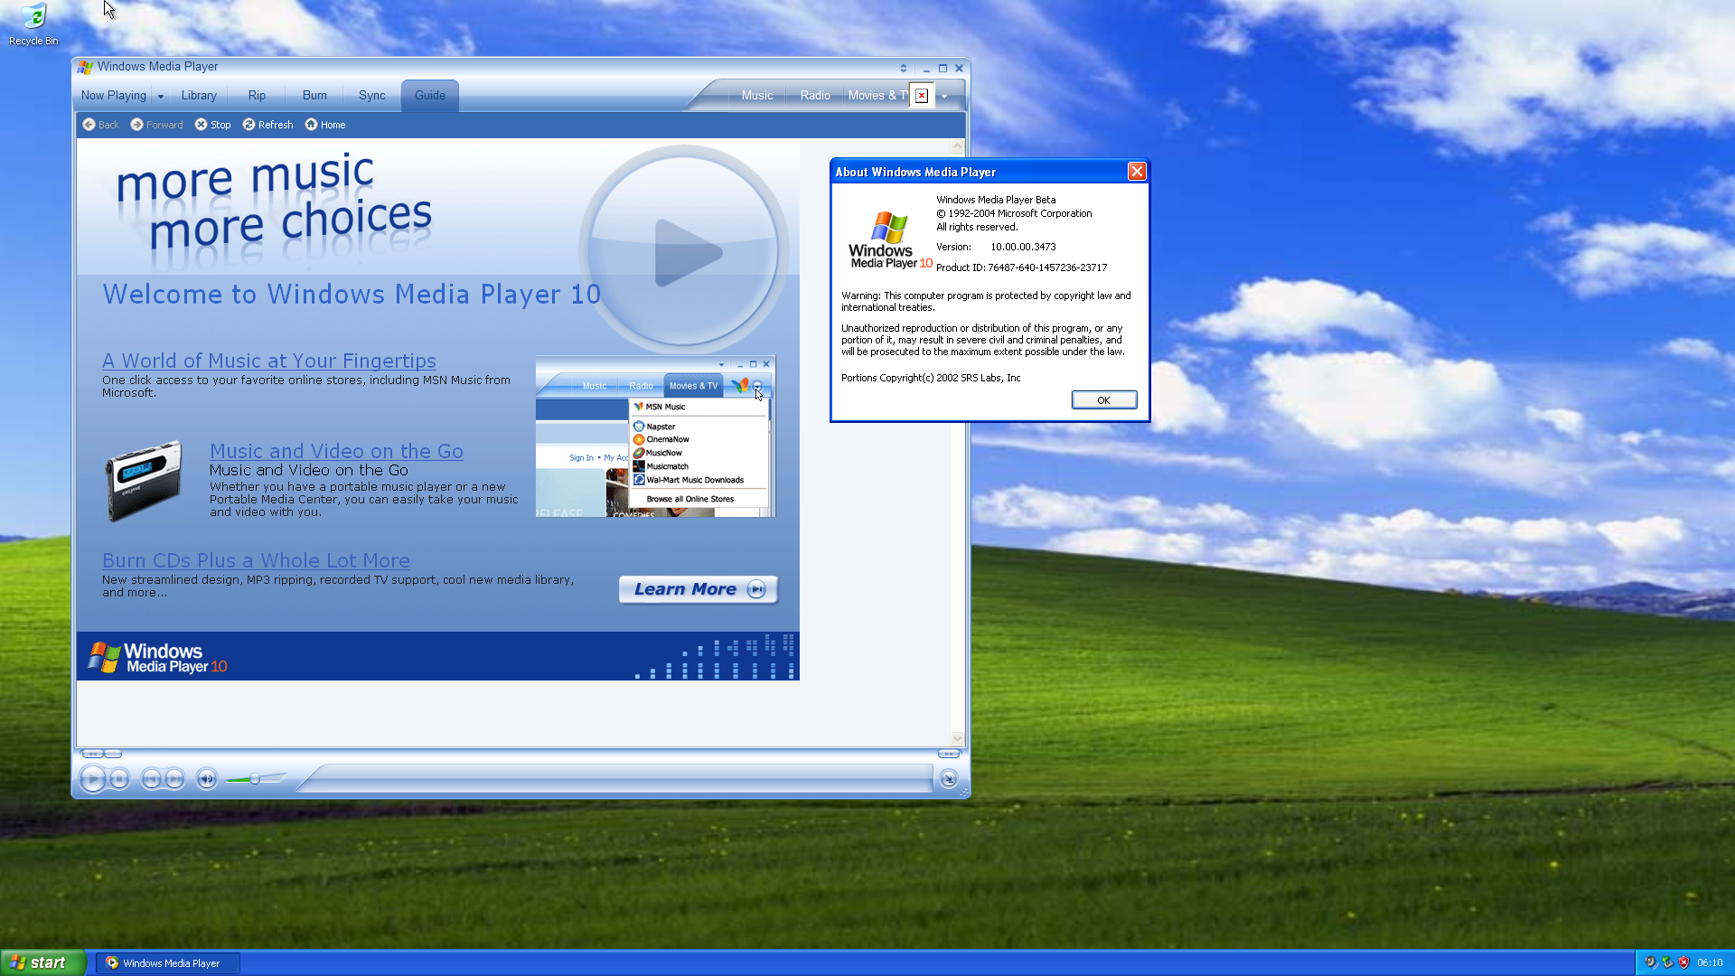Open the Now Playing tab
1735x976 pixels.
pyautogui.click(x=113, y=95)
